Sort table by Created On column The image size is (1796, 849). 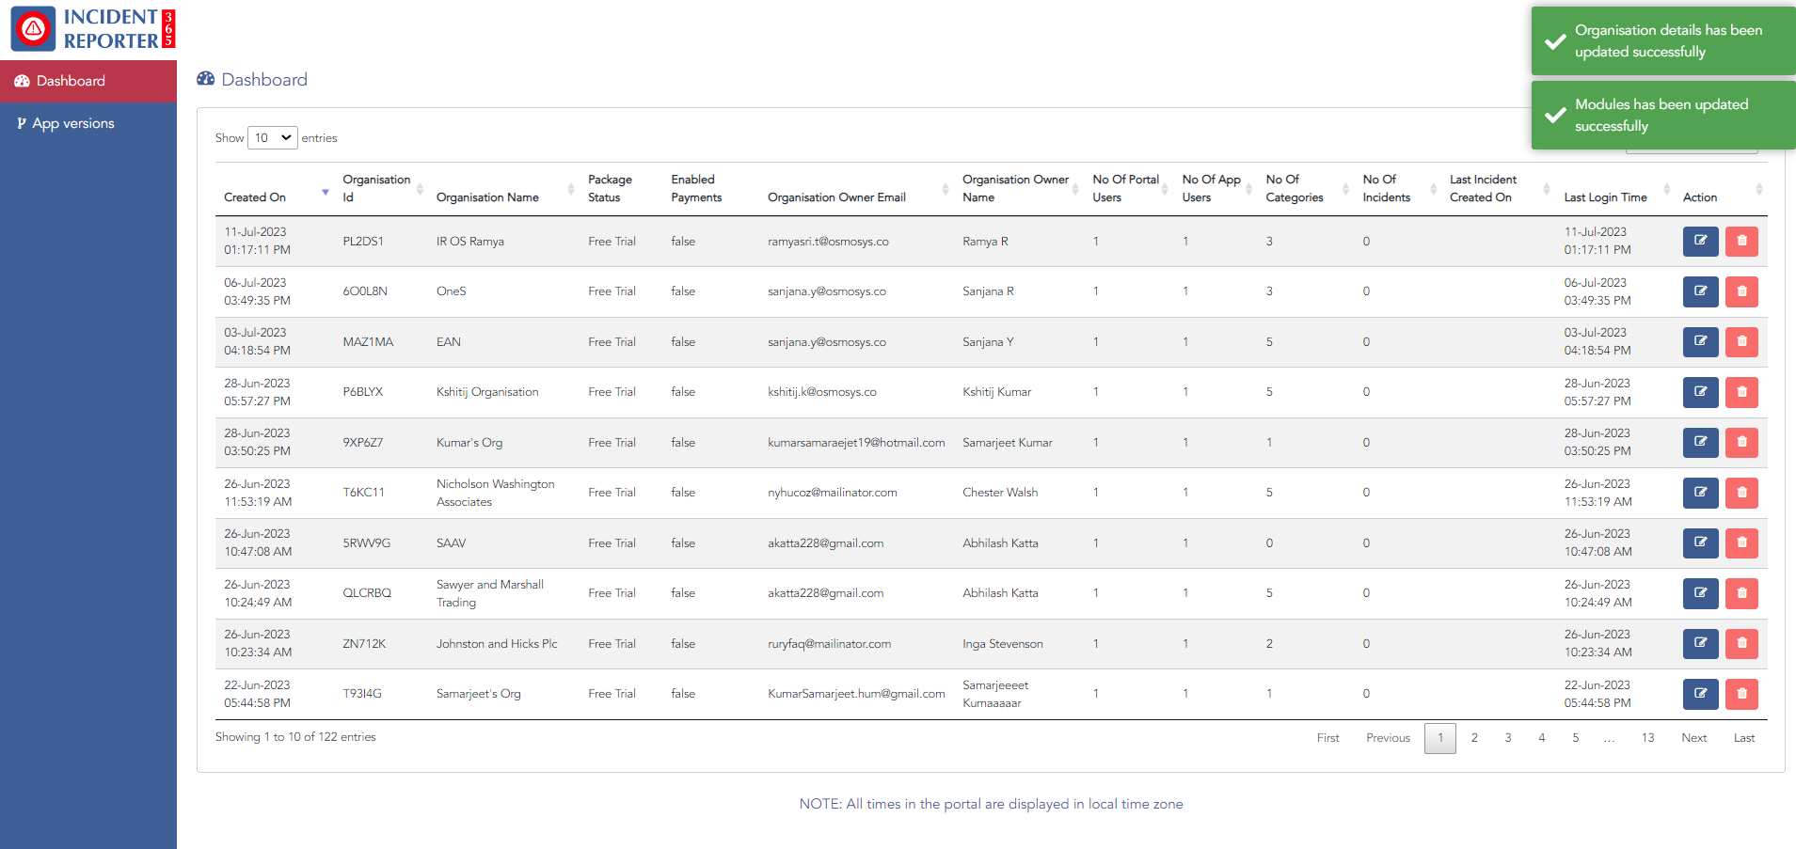[255, 197]
